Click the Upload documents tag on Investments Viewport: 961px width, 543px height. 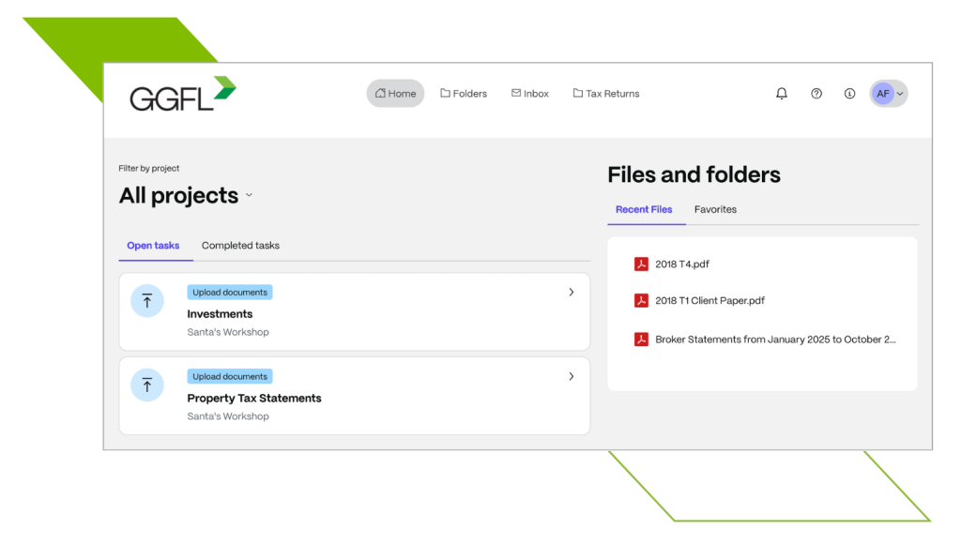[230, 293]
